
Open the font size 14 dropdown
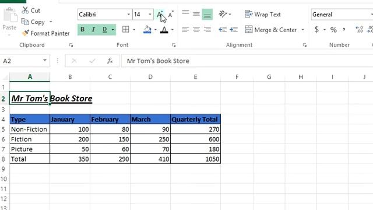(150, 14)
